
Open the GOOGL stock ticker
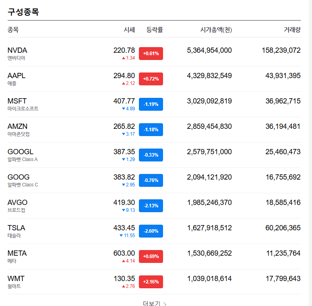pos(21,152)
